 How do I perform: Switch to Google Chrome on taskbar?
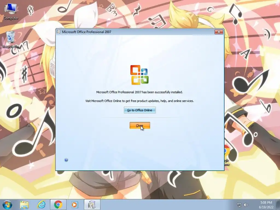(x=58, y=205)
